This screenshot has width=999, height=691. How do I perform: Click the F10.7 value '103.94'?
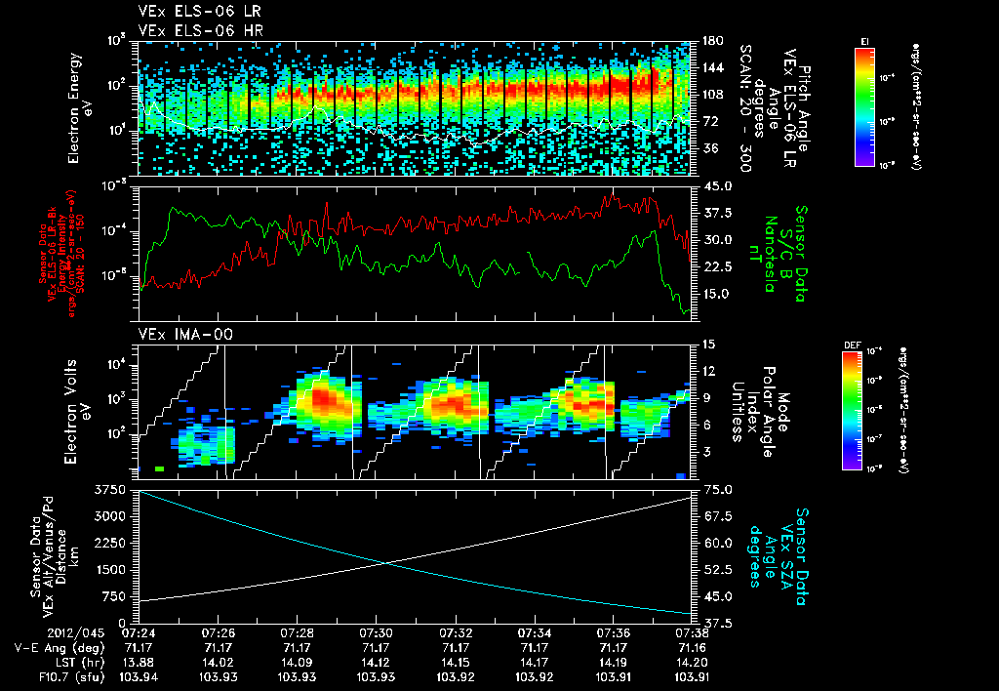tap(139, 677)
